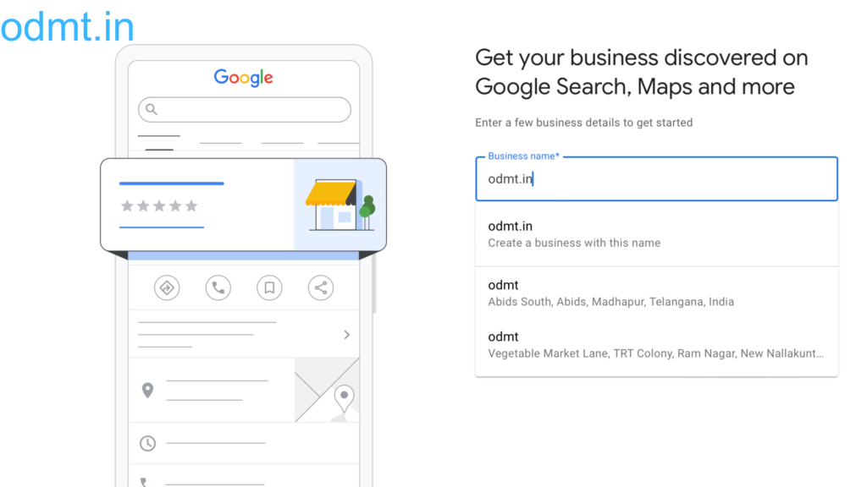Click the phone call icon in illustration
The width and height of the screenshot is (867, 487).
tap(218, 287)
